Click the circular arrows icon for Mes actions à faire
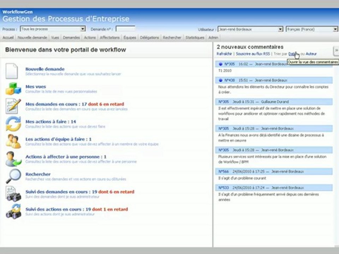Image resolution: width=339 pixels, height=254 pixels. (13, 124)
